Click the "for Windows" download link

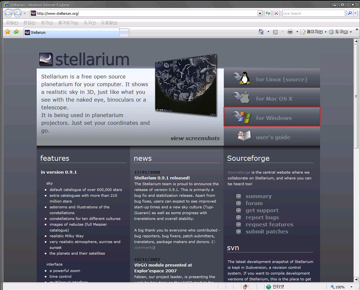click(x=274, y=118)
